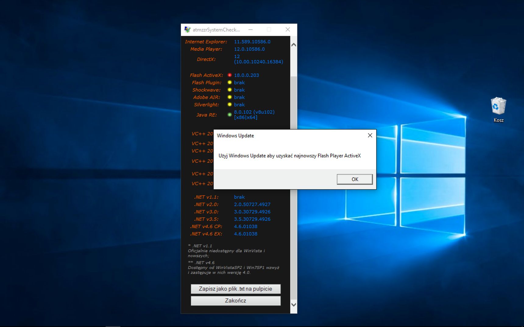Click the Media Player version 12.0.10586.0
This screenshot has width=524, height=327.
(249, 49)
